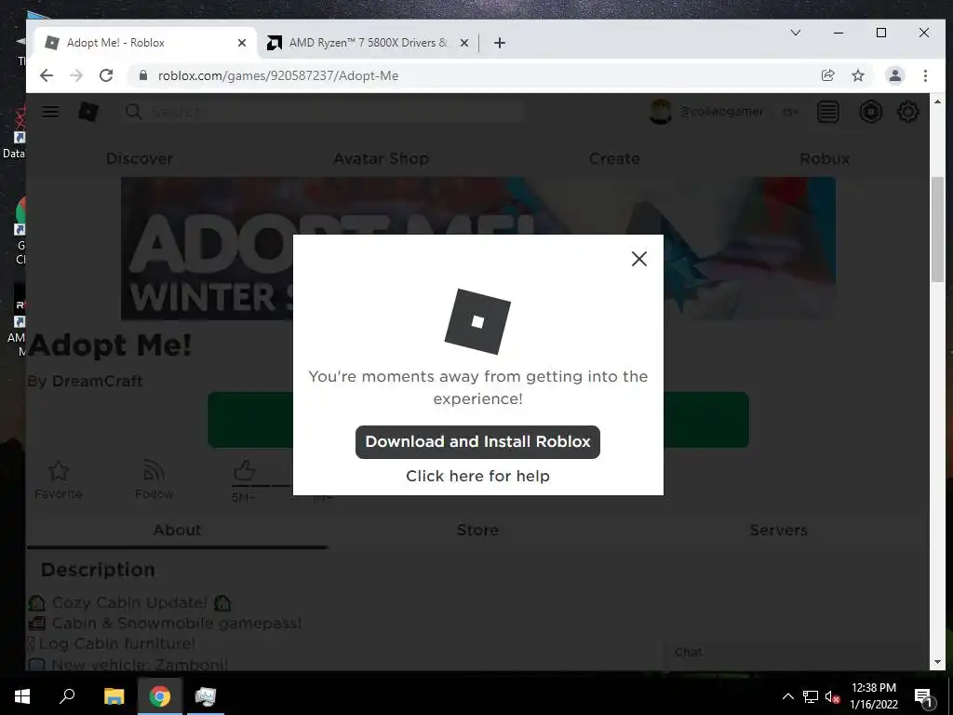Switch to AMD Ryzen 7 5800X Drivers tab
This screenshot has height=715, width=953.
pos(368,43)
